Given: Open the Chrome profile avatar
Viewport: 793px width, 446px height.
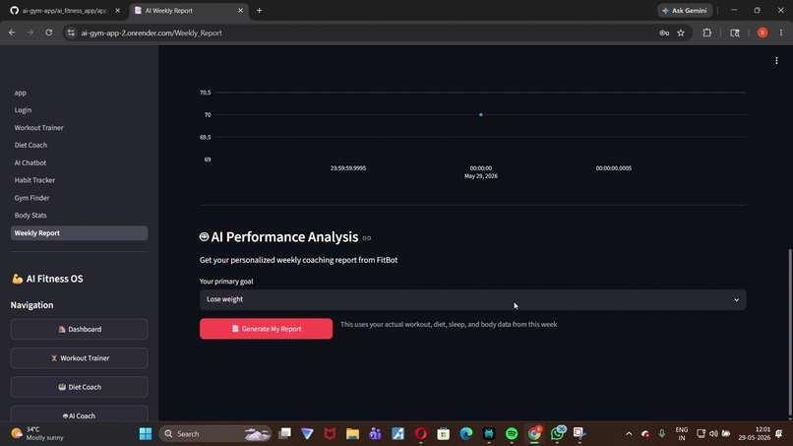Looking at the screenshot, I should [x=762, y=32].
